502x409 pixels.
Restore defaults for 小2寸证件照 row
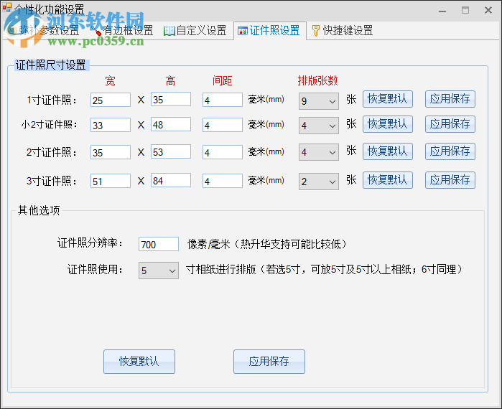coord(388,124)
